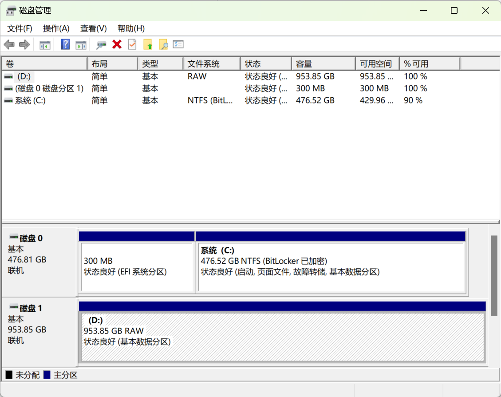Click the back navigation arrow in the toolbar
501x397 pixels.
(x=9, y=44)
